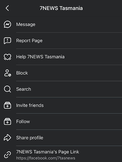Image resolution: width=122 pixels, height=162 pixels.
Task: Click the heart help icon
Action: pyautogui.click(x=7, y=57)
